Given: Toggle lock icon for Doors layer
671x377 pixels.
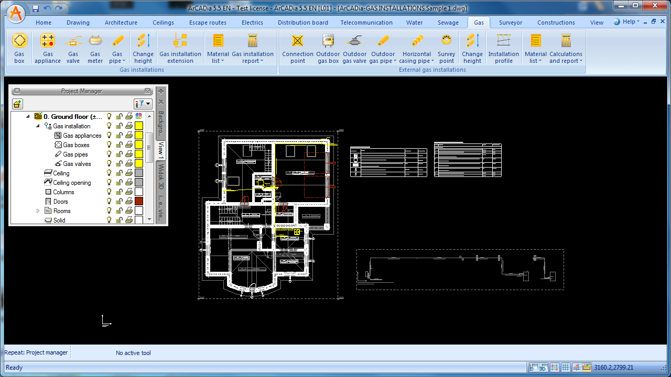Looking at the screenshot, I should 120,202.
